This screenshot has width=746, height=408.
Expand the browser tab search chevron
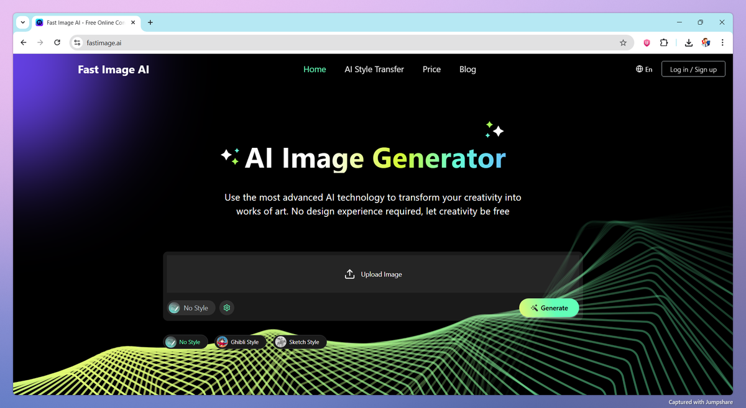click(x=22, y=22)
